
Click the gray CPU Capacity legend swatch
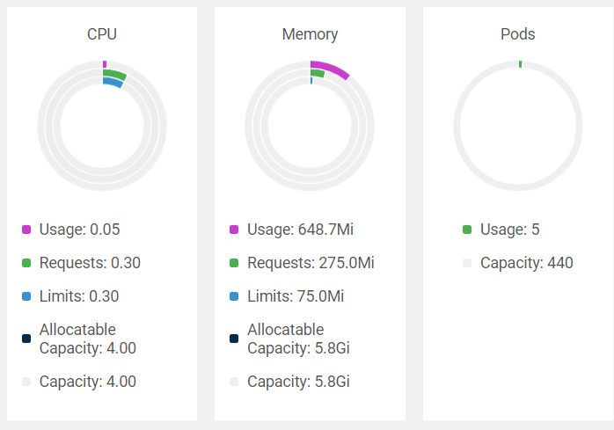[x=26, y=382]
